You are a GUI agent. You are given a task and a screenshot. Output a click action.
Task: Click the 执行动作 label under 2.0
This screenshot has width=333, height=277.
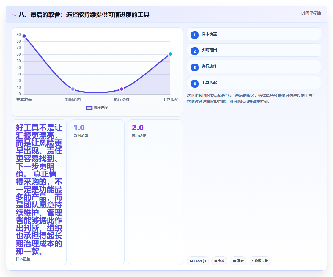point(139,136)
